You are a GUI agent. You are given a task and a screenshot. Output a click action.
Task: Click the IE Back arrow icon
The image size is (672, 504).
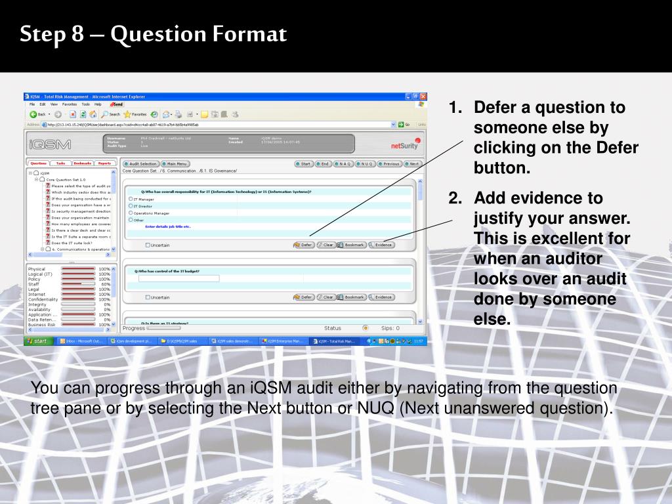[33, 114]
